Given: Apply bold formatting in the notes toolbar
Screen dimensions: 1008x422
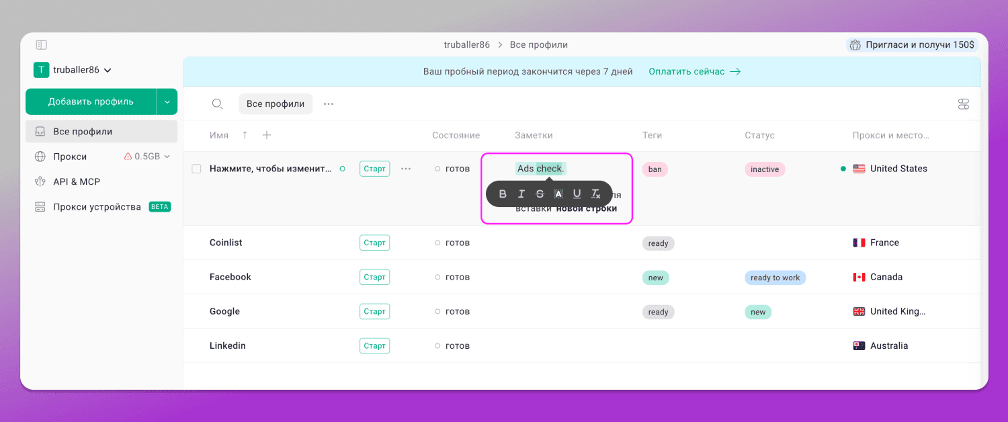Looking at the screenshot, I should click(x=503, y=194).
